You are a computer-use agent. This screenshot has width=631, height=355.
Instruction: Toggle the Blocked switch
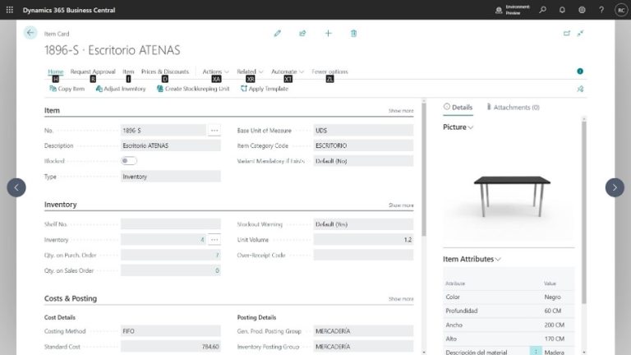coord(129,161)
